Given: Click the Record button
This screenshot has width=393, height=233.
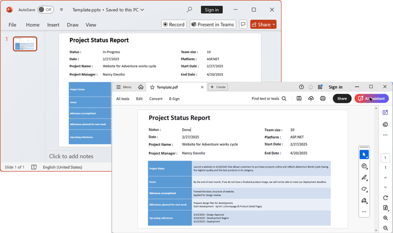Looking at the screenshot, I should pyautogui.click(x=174, y=25).
